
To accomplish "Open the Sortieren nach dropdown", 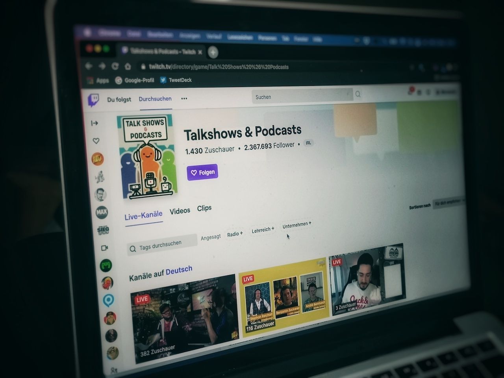I will coord(448,203).
